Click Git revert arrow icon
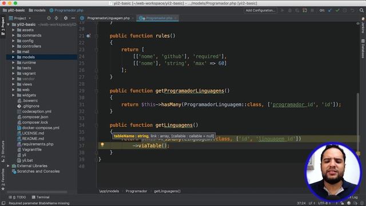 tap(352, 10)
